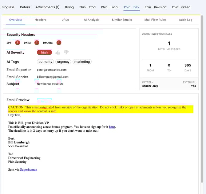This screenshot has width=206, height=194.
Task: Go to Mail Flow Rules tab
Action: 155,20
